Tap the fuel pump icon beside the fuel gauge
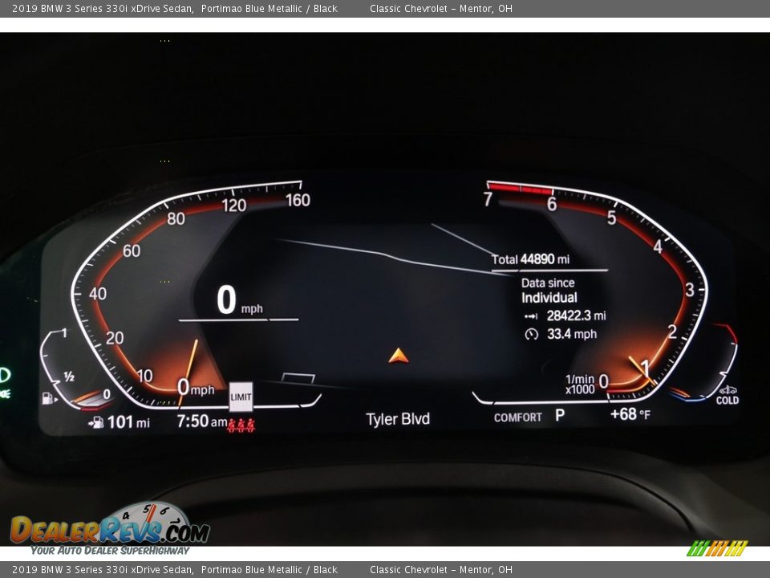Screen dimensions: 770x578 [x=49, y=397]
